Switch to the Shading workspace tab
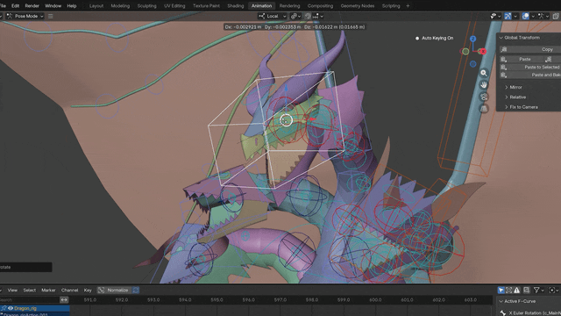This screenshot has width=561, height=316. [236, 6]
